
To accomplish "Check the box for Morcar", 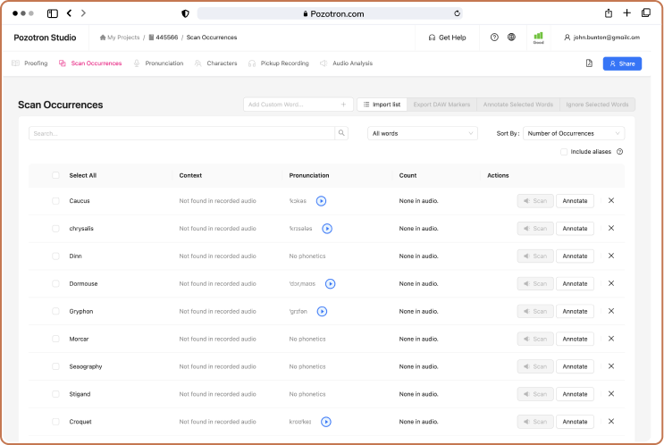I will pyautogui.click(x=55, y=339).
